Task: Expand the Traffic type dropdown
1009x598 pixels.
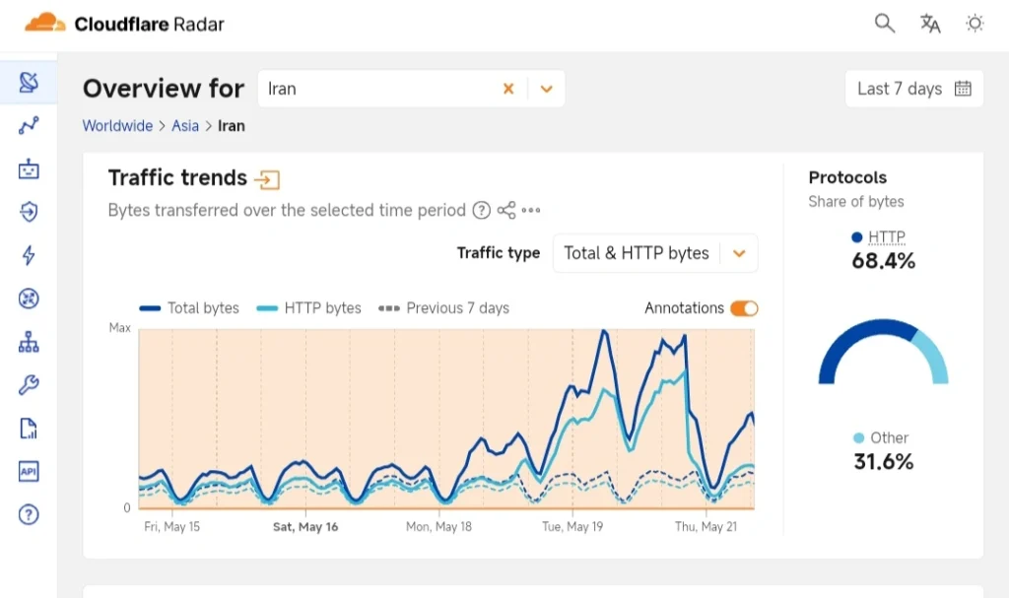Action: tap(655, 253)
